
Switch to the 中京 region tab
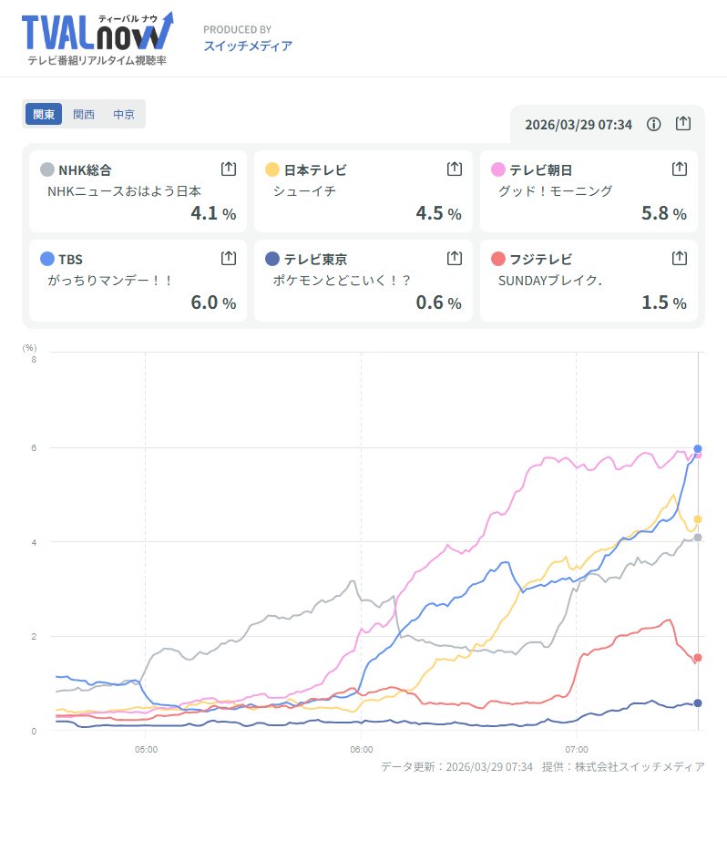[x=124, y=114]
